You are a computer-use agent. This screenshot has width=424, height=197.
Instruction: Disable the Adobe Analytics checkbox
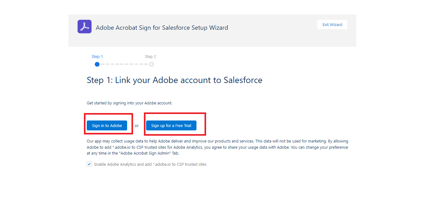pos(89,164)
